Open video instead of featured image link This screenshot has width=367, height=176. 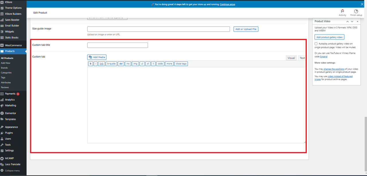333,78
